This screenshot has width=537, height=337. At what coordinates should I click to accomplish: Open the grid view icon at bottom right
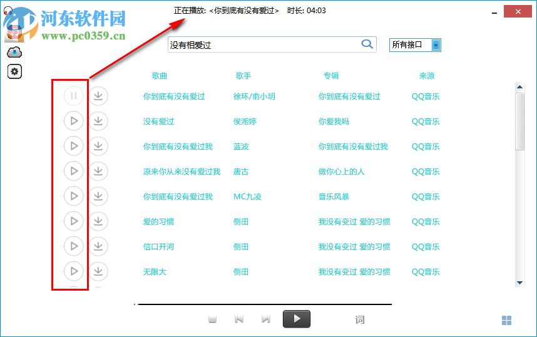pos(506,320)
